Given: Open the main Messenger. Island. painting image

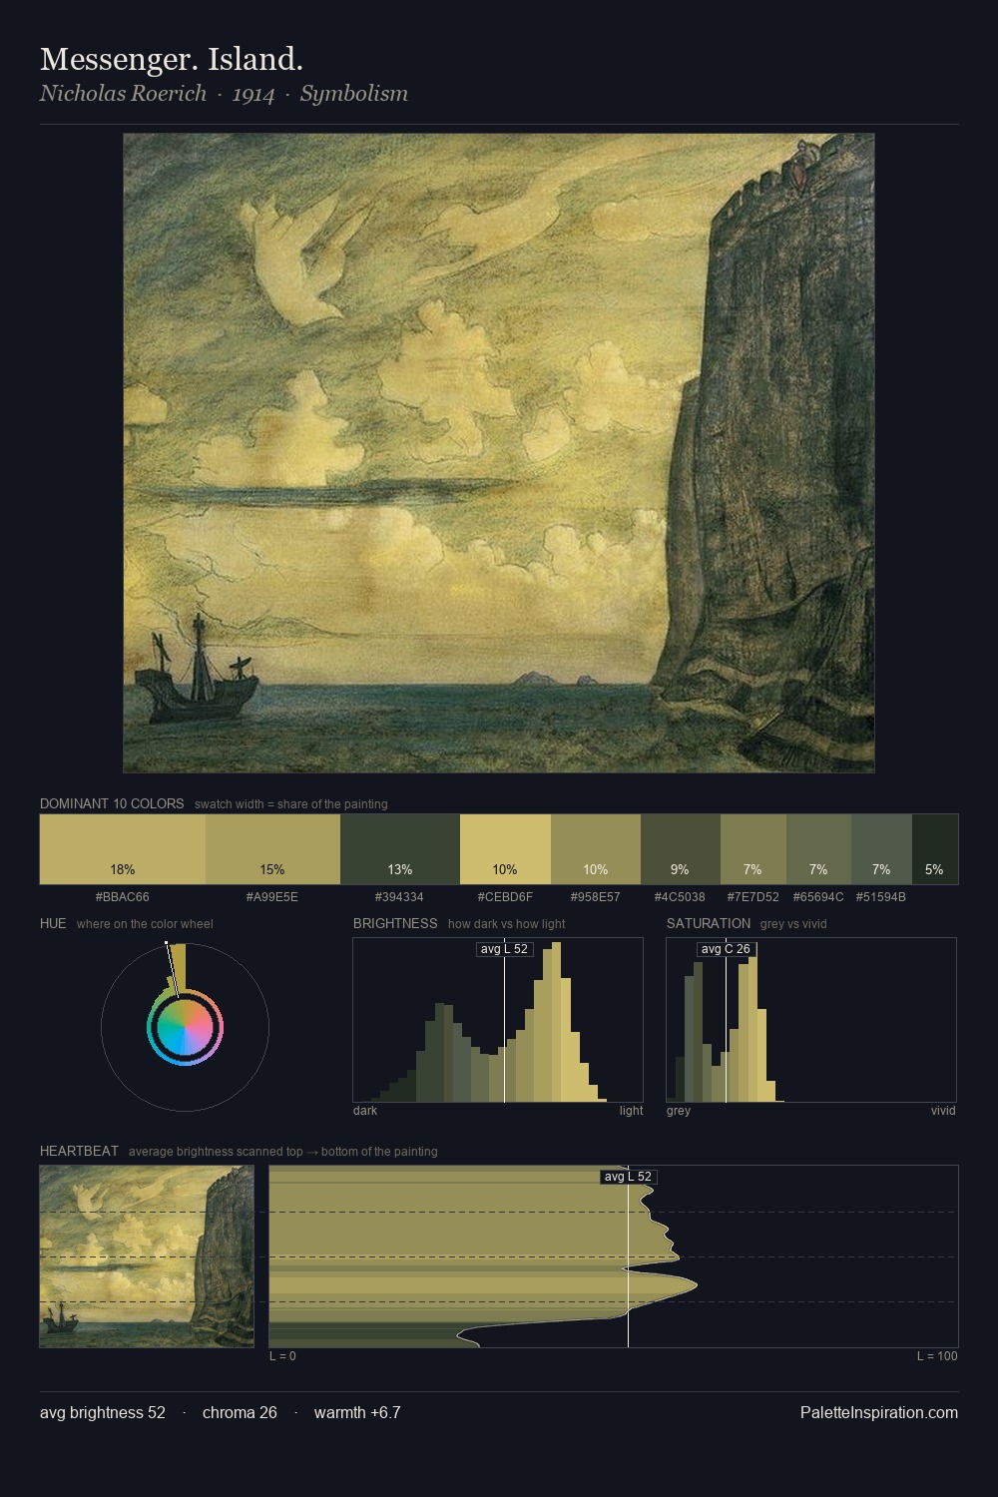Looking at the screenshot, I should pos(499,453).
